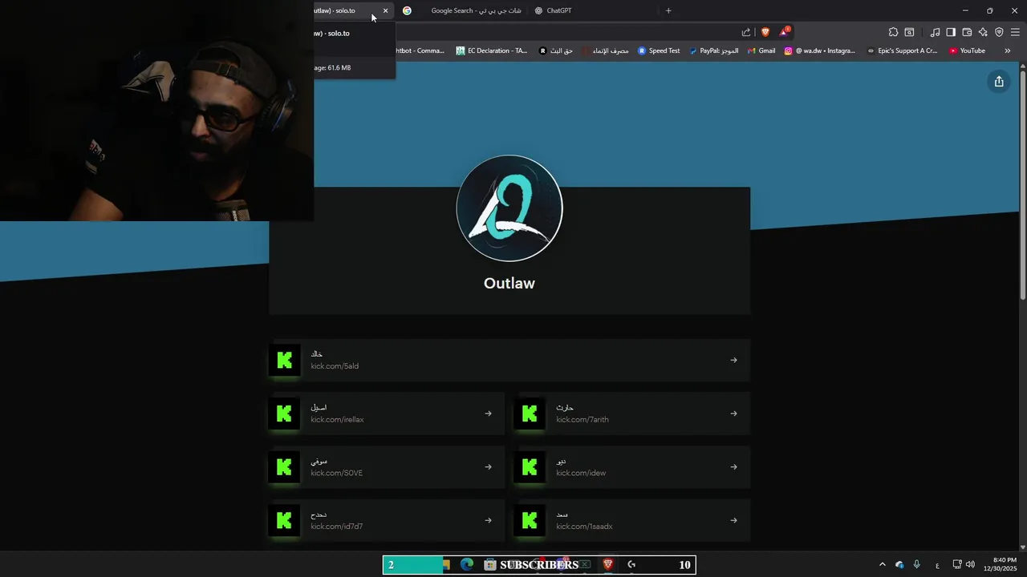The image size is (1027, 577).
Task: Open the Brave Wallet icon
Action: 967,32
